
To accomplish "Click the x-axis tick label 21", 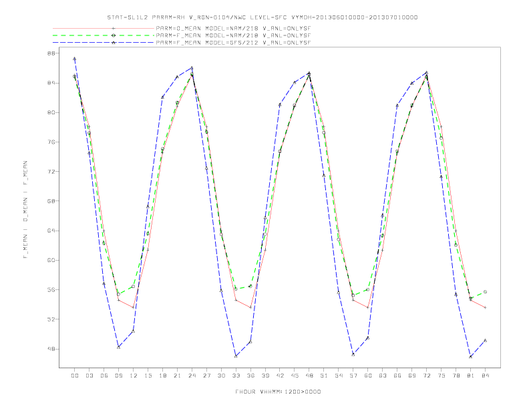I will coord(177,376).
